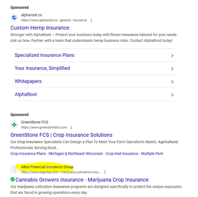Select the Crop Insurance Plans sitelink
This screenshot has height=197, width=198.
coord(28,154)
